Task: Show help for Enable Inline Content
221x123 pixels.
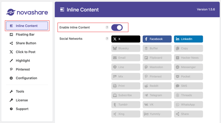Action: click(107, 28)
